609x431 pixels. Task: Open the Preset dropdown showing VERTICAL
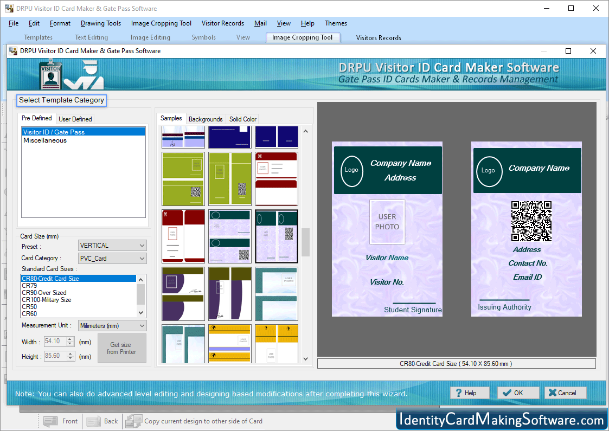click(112, 245)
